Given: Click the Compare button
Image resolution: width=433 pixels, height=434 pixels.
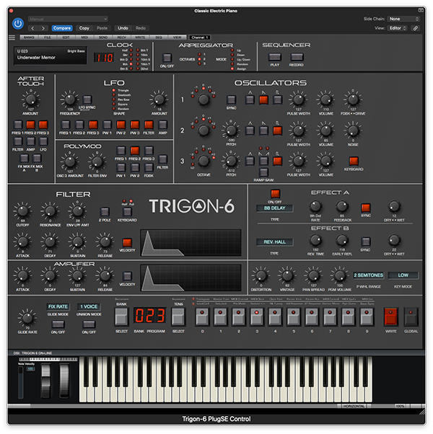Looking at the screenshot, I should (x=62, y=28).
